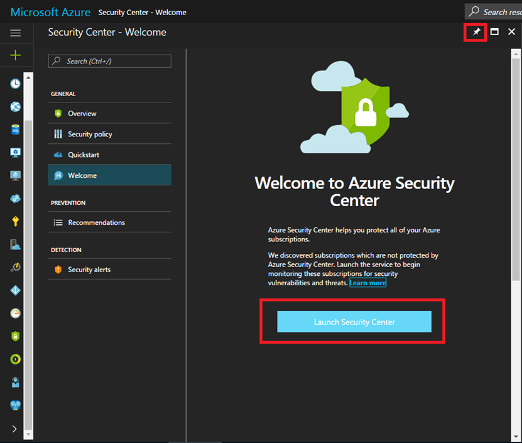This screenshot has width=522, height=443.
Task: Open the Quickstart menu item
Action: tap(109, 155)
